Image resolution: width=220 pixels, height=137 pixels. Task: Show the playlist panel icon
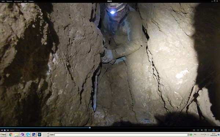click(209, 130)
